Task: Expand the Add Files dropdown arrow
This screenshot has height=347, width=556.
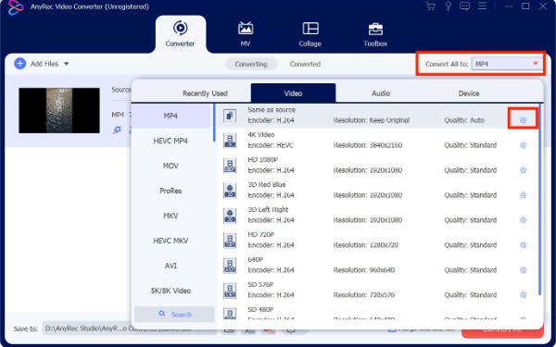Action: [67, 64]
